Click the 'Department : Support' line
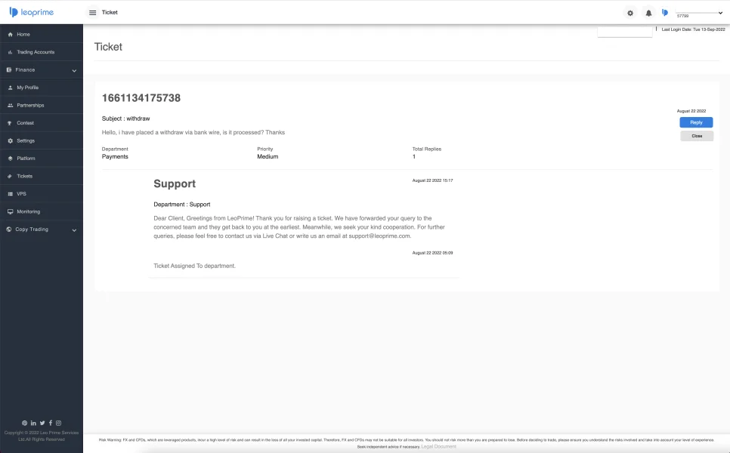730x453 pixels. [182, 205]
